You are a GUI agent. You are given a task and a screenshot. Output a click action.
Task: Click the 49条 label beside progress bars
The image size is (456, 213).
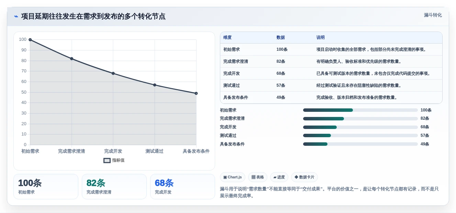[x=425, y=144]
